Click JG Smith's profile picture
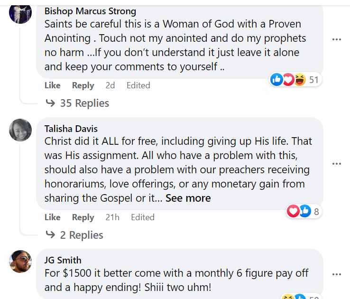Screen dimensions: 350x299 click(20, 262)
